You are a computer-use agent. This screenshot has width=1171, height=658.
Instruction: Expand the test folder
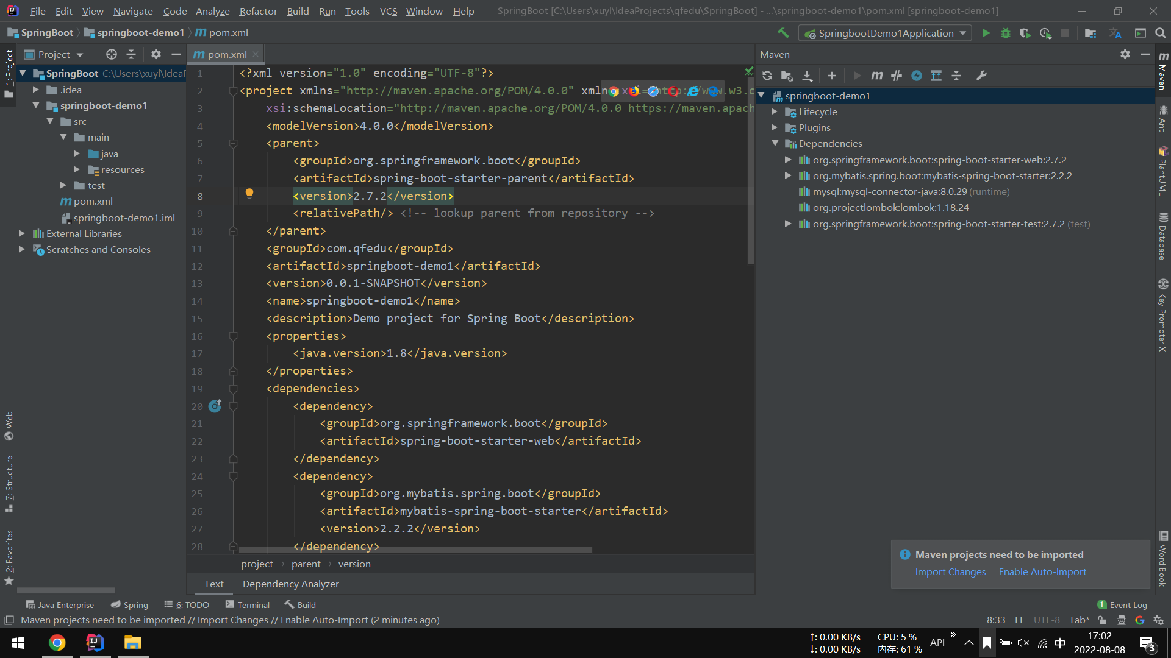(x=63, y=185)
